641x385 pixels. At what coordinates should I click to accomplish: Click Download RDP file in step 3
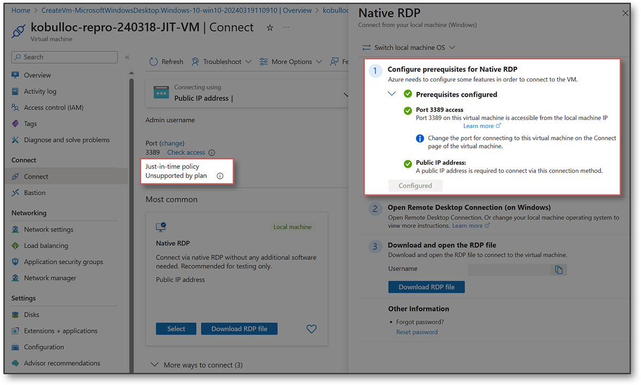tap(426, 287)
